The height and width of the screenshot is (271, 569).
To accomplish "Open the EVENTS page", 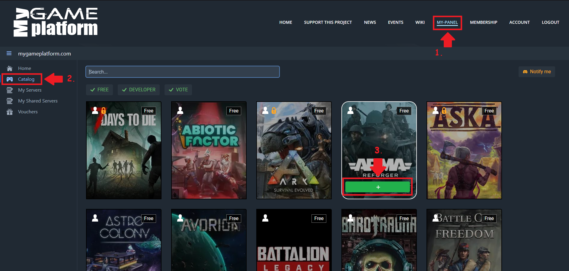I will pyautogui.click(x=395, y=22).
